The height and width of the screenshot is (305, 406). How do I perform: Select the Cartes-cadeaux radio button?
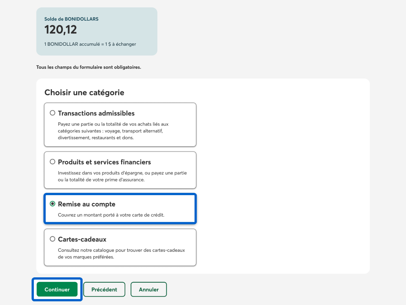point(53,239)
